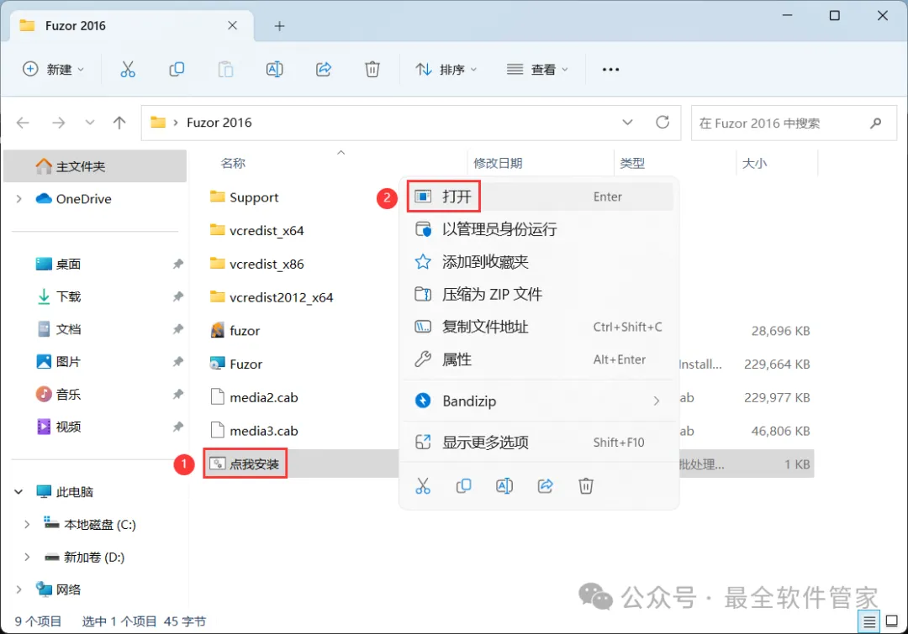Open 图片 in the sidebar
The height and width of the screenshot is (634, 908).
point(68,362)
